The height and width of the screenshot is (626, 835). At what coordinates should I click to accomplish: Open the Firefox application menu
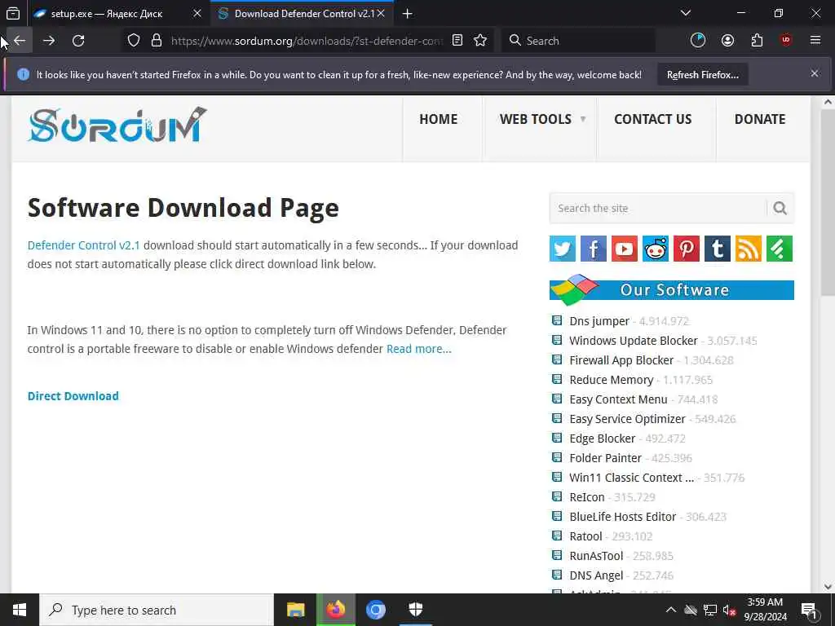[815, 41]
